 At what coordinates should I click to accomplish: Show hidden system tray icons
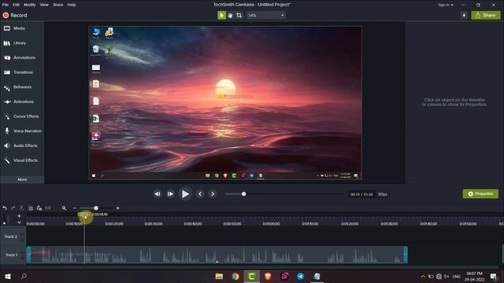pos(423,276)
